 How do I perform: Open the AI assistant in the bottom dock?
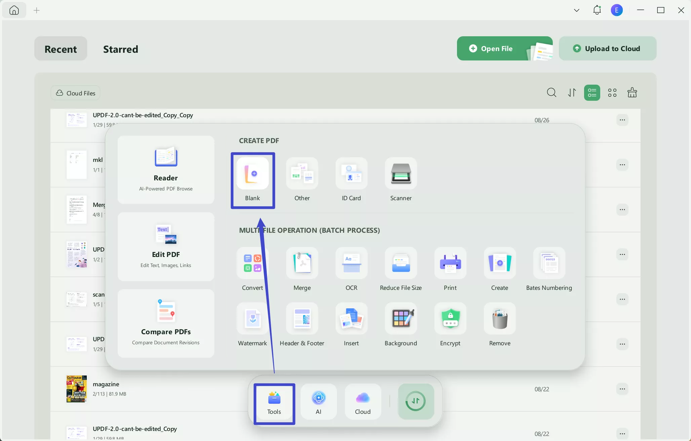pyautogui.click(x=318, y=401)
